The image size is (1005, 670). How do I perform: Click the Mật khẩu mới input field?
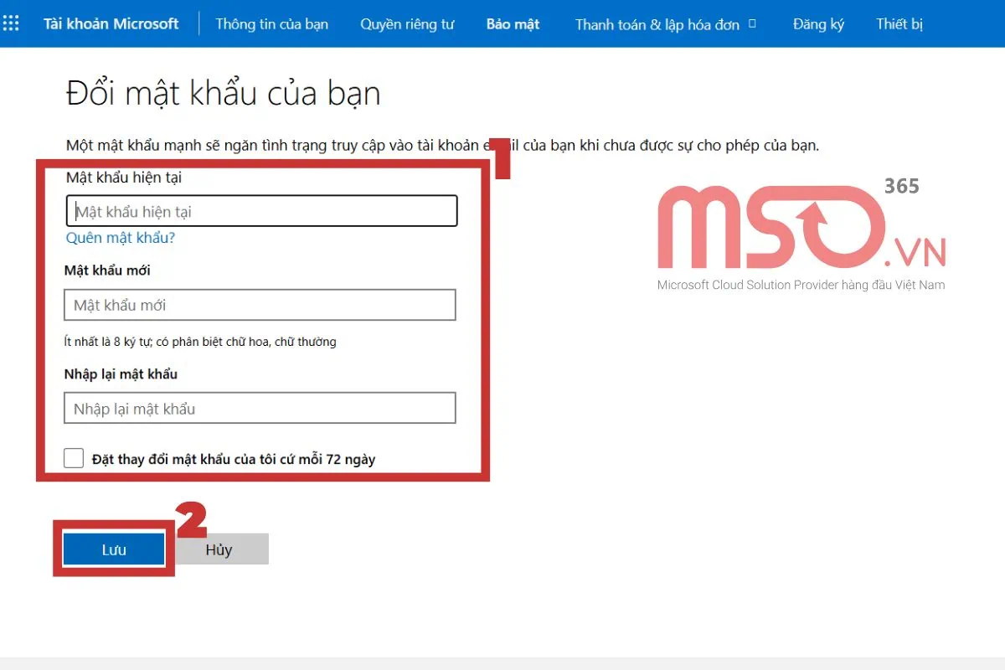point(260,305)
